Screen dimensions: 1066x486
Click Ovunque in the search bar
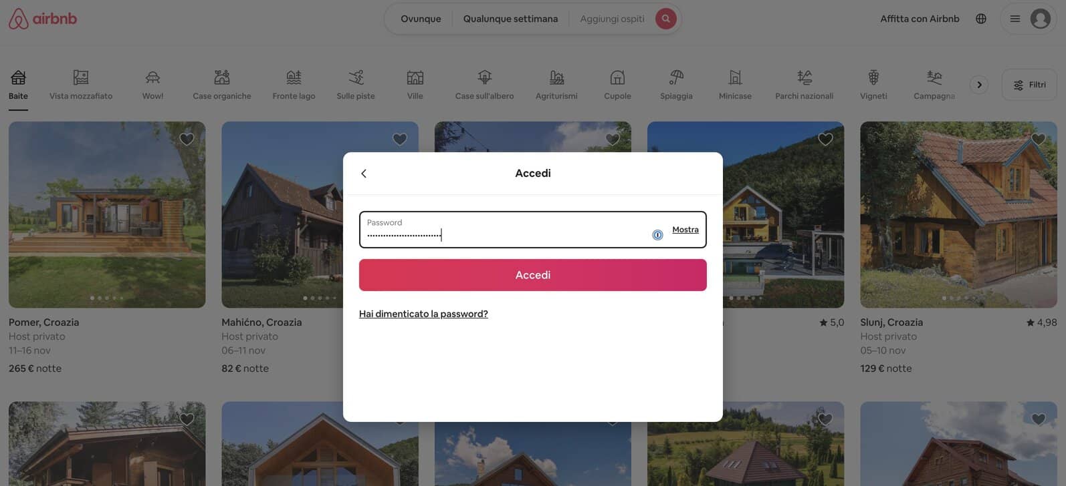pyautogui.click(x=421, y=19)
